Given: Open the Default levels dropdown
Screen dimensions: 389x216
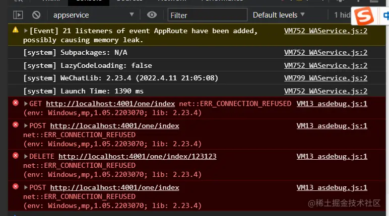Looking at the screenshot, I should tap(279, 15).
